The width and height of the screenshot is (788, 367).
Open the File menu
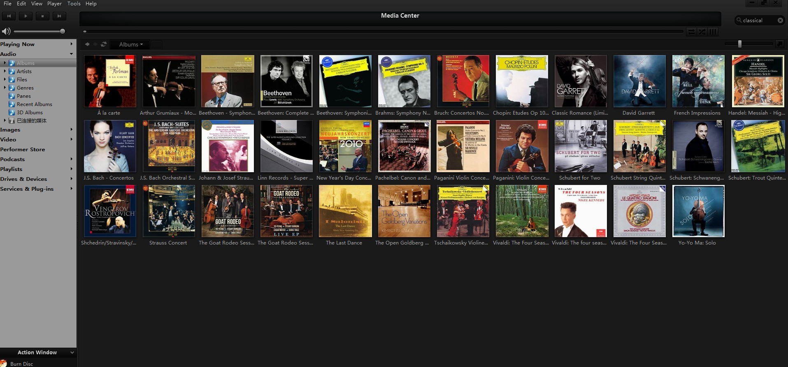7,3
